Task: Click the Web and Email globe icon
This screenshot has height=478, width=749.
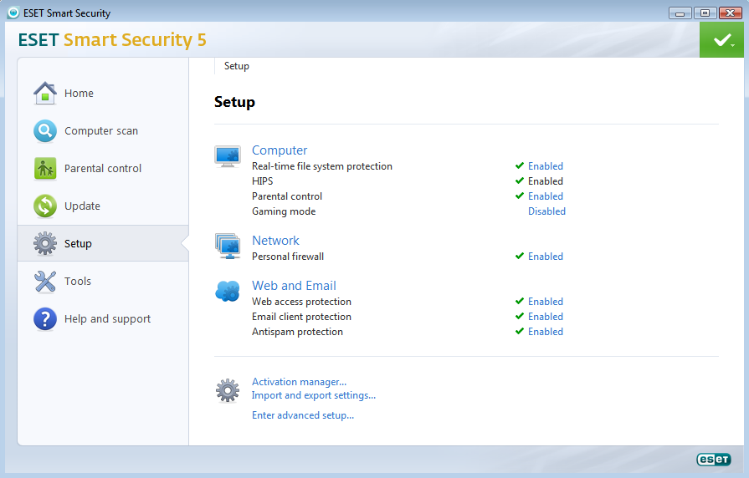Action: coord(228,292)
